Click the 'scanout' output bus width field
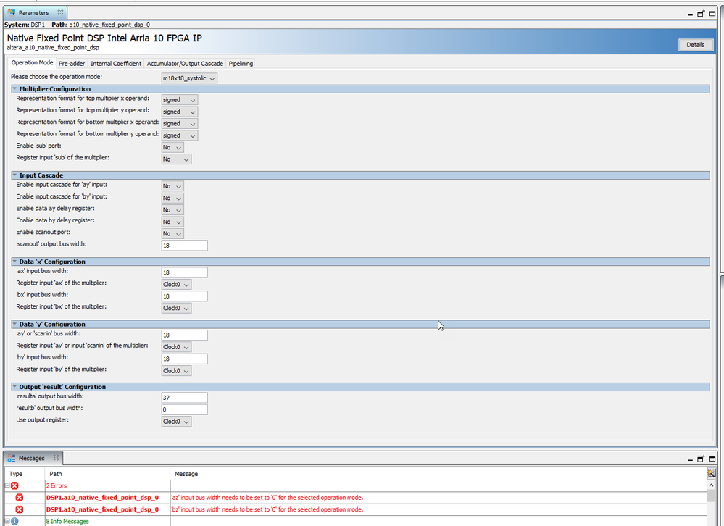The image size is (724, 526). (x=184, y=246)
